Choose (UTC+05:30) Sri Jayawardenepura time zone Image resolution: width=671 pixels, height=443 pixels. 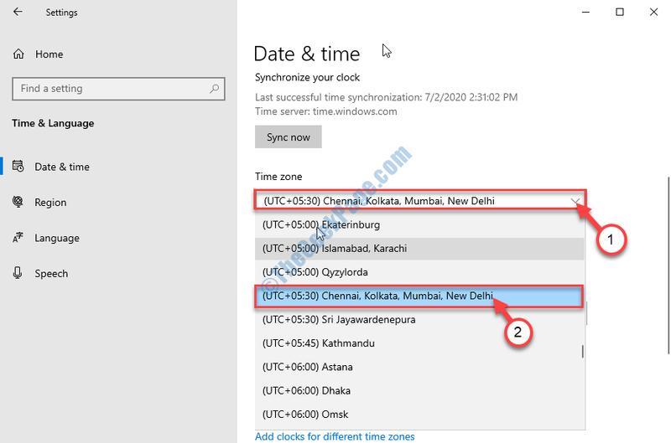click(419, 320)
